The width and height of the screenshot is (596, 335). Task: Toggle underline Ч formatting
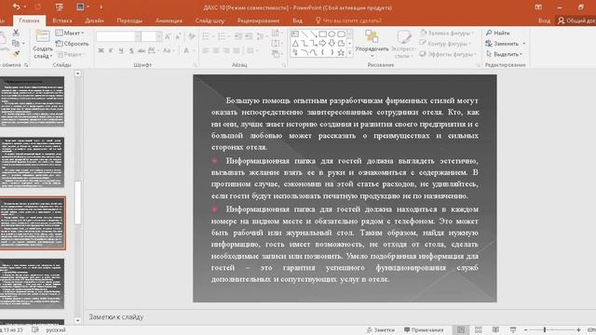(x=121, y=50)
